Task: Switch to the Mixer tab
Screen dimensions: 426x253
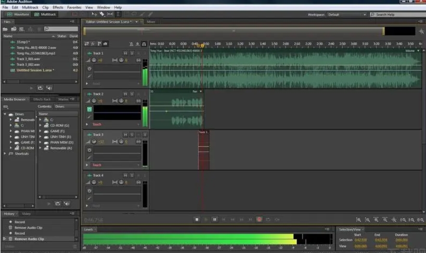Action: pos(151,22)
